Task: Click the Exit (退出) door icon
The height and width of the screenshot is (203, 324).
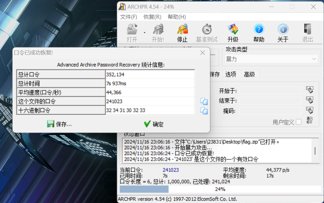Action: point(308,29)
